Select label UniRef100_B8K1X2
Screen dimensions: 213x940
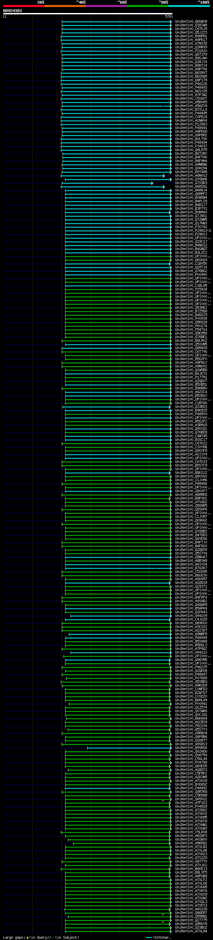coord(191,473)
